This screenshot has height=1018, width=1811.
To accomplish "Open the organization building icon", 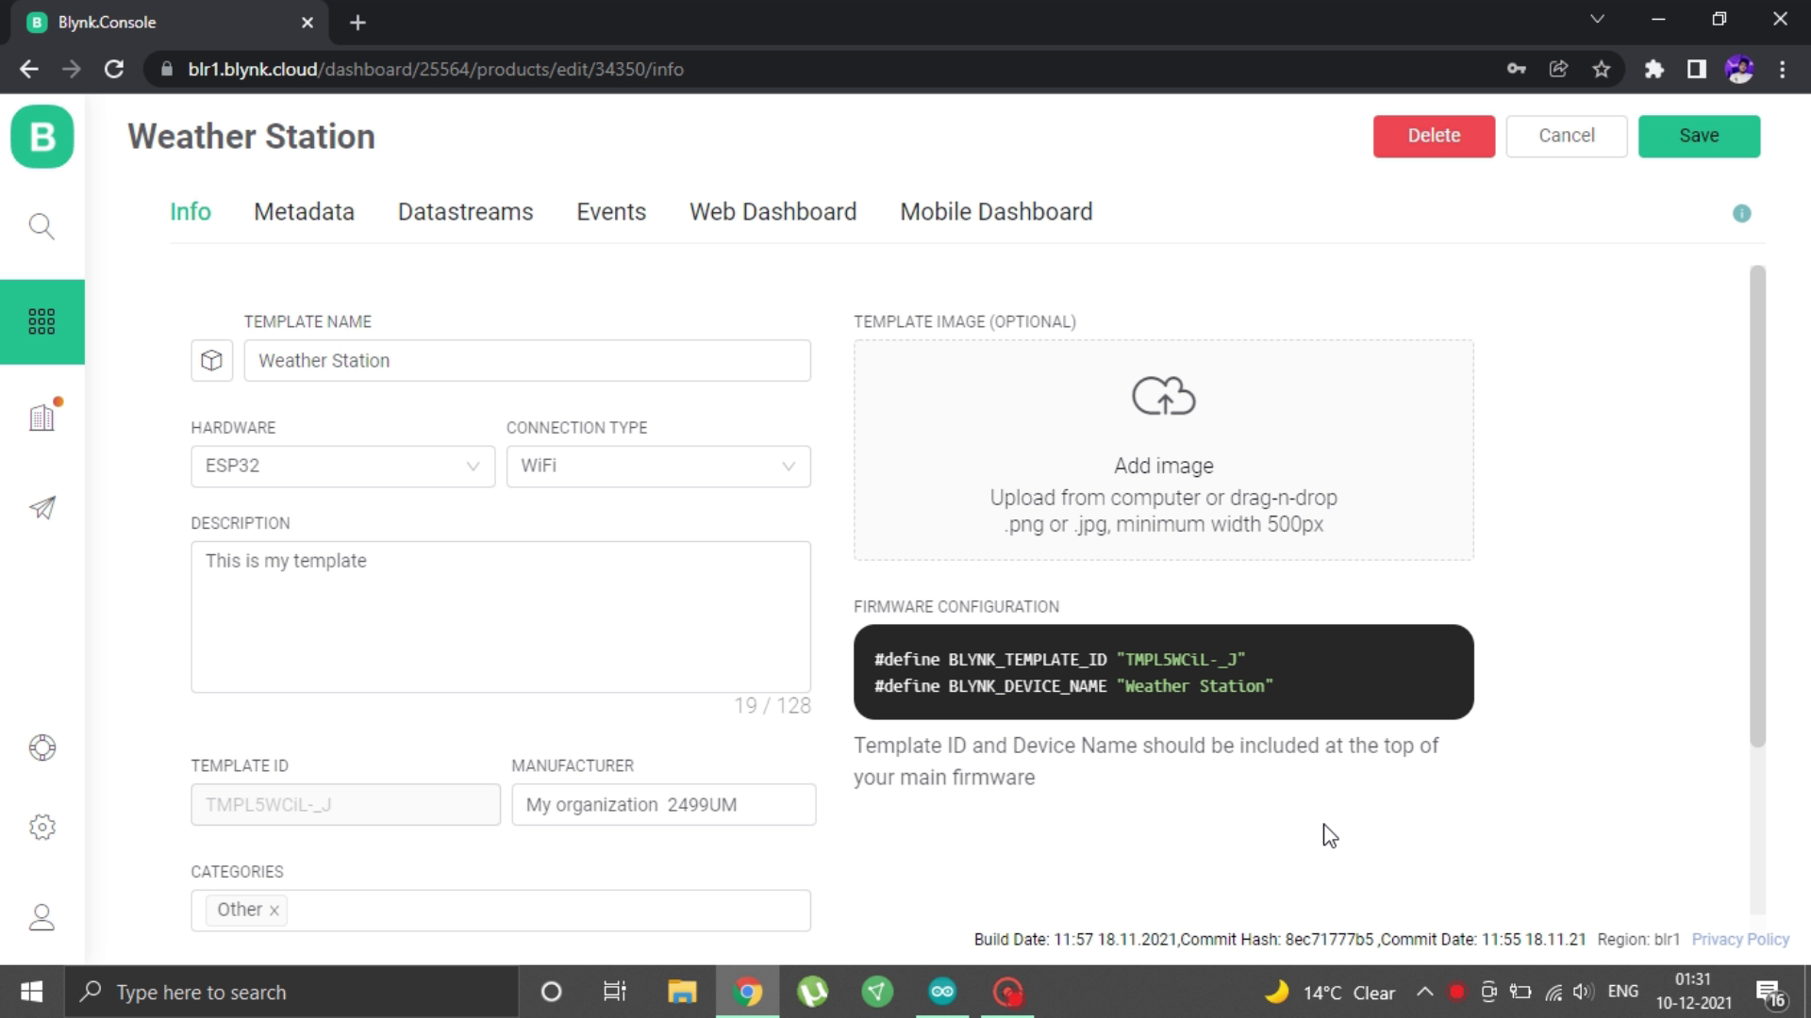I will click(x=42, y=418).
